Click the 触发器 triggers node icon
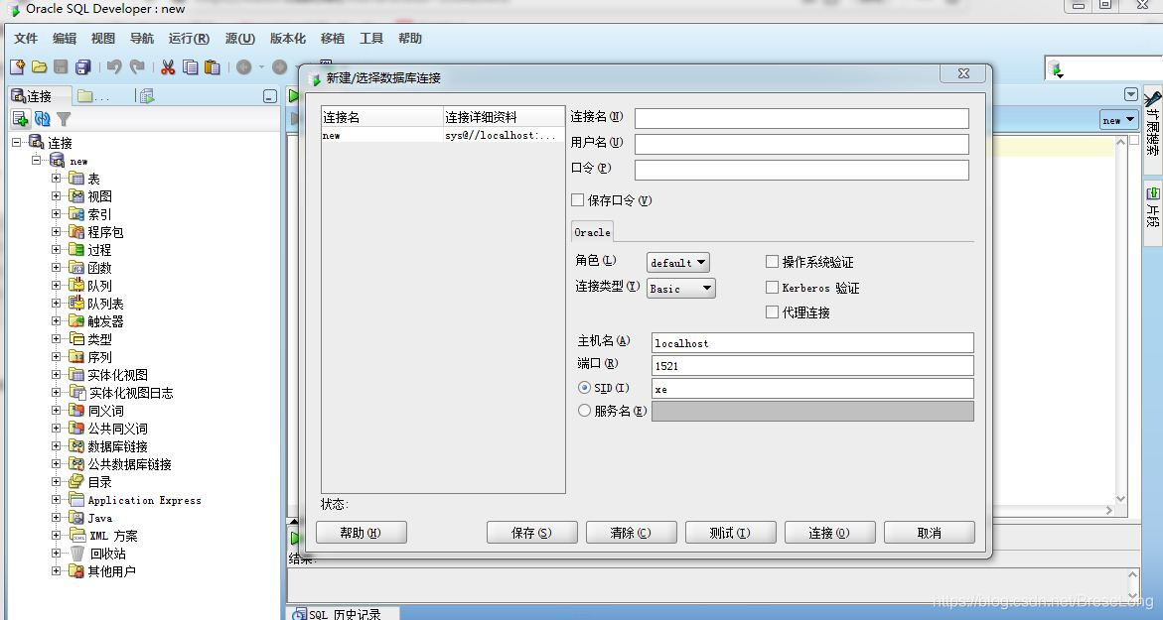 76,320
